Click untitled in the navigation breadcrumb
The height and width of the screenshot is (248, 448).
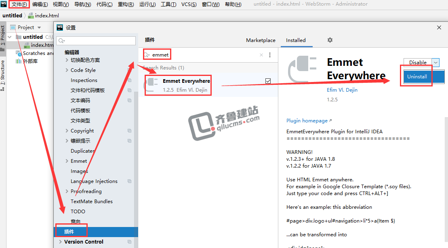click(x=12, y=15)
